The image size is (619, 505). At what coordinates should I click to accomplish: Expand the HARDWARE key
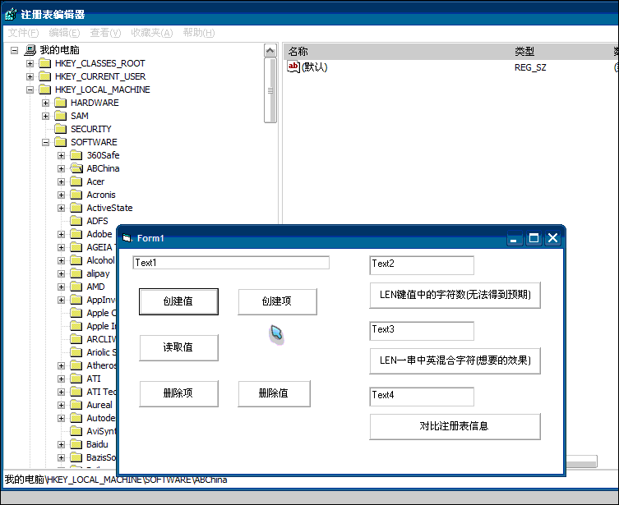coord(45,103)
